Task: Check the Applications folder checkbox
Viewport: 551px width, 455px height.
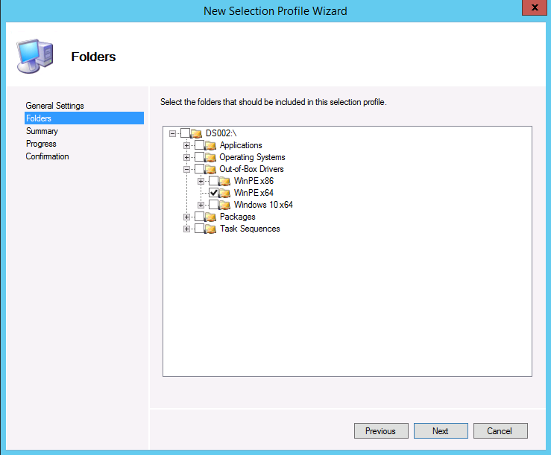Action: pos(199,145)
